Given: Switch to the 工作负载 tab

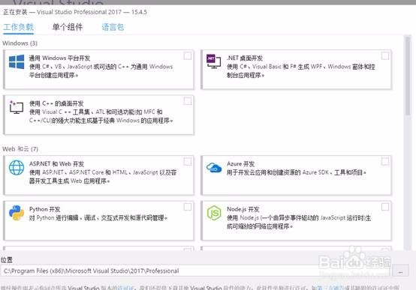Looking at the screenshot, I should click(18, 27).
